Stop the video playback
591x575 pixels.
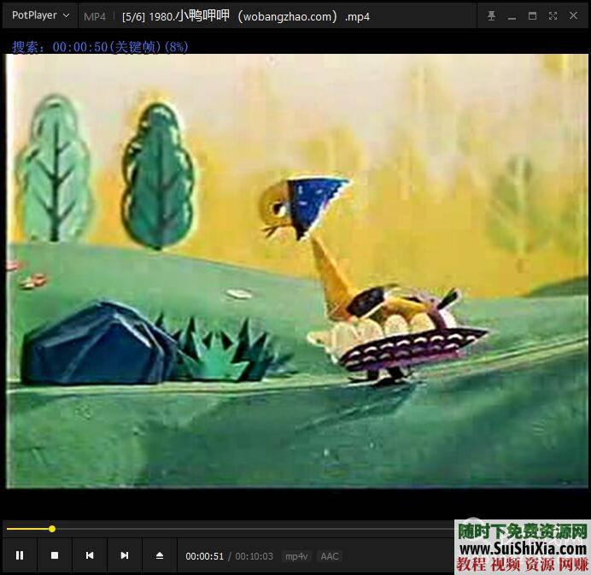tap(55, 555)
